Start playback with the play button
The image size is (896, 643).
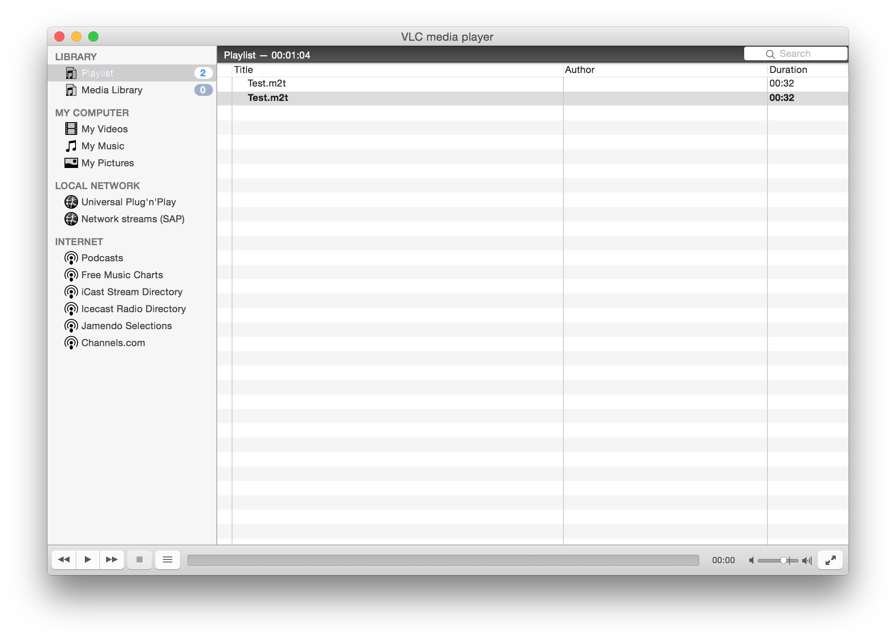pyautogui.click(x=88, y=560)
